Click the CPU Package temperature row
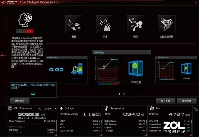Image resolution: width=199 pixels, height=137 pixels. tap(125, 124)
